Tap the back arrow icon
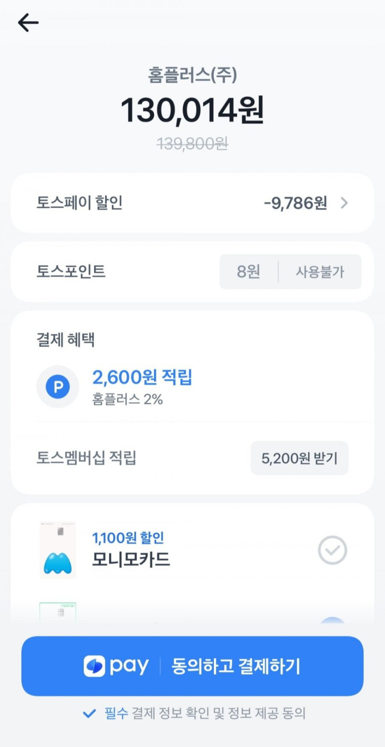Viewport: 385px width, 747px height. [28, 23]
